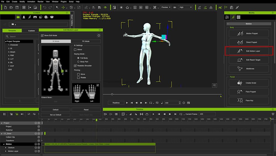Image resolution: width=276 pixels, height=156 pixels.
Task: Enable the Mirror checkbox in IK Settings
Action: click(75, 50)
